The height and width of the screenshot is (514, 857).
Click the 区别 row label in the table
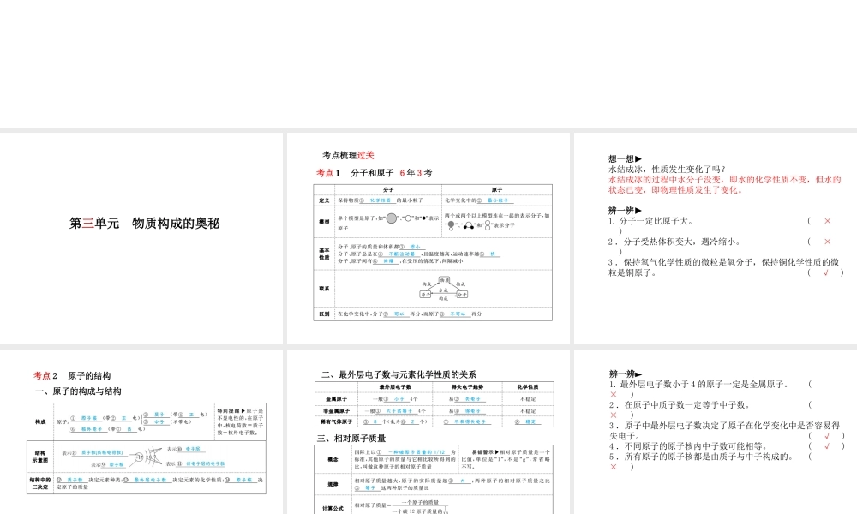[x=324, y=314]
